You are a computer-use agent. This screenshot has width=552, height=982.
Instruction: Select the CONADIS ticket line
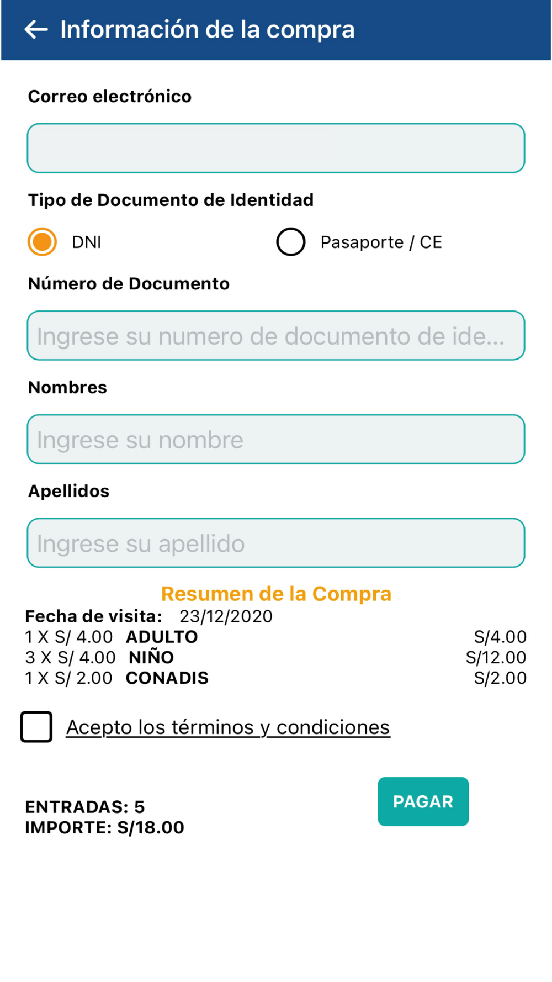click(x=276, y=678)
